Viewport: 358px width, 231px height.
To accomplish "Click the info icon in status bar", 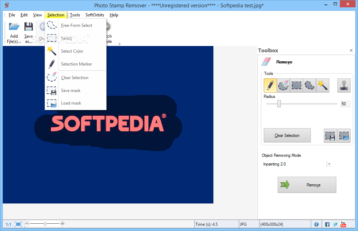I will point(316,224).
